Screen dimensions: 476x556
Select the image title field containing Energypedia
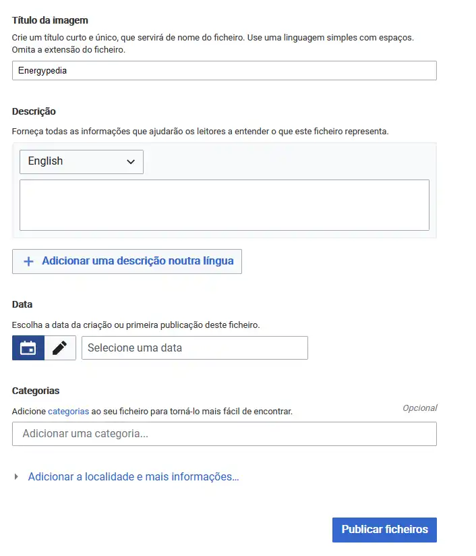(224, 70)
